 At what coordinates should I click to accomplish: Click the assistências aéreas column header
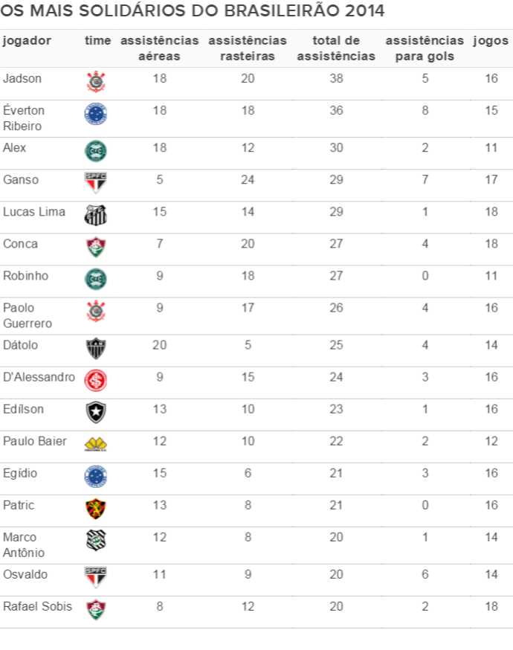[160, 48]
